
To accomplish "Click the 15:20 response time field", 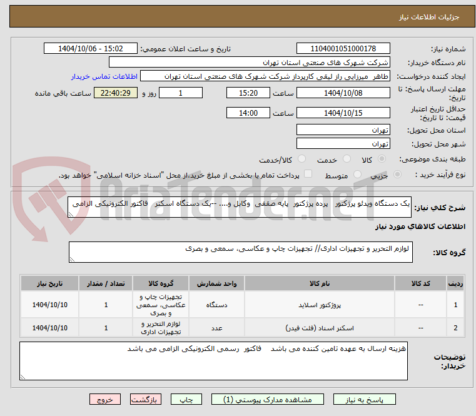I will [x=248, y=93].
